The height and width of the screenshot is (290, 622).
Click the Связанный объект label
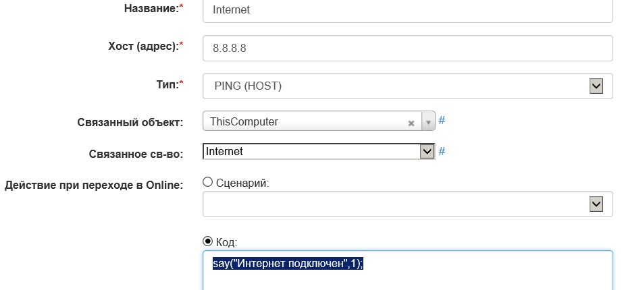click(x=130, y=123)
